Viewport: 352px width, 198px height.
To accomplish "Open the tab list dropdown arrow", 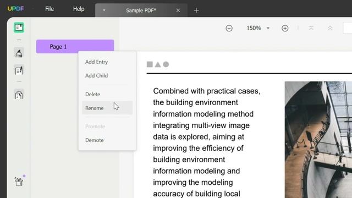I will [x=104, y=10].
